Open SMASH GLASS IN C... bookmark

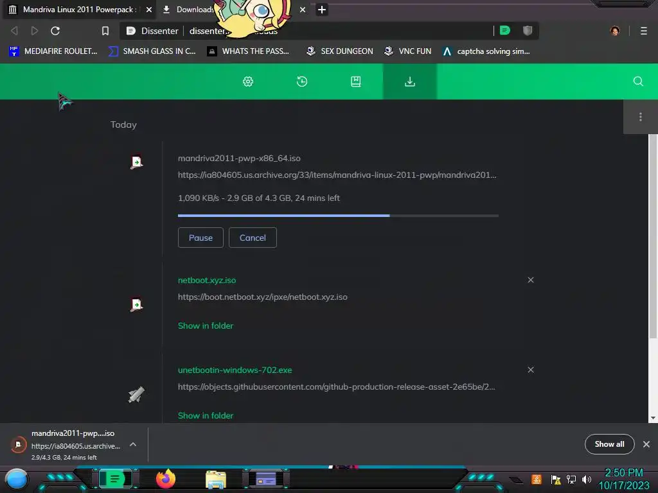click(152, 51)
